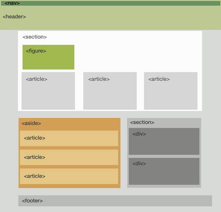Image resolution: width=221 pixels, height=212 pixels.
Task: Click the upper dark gray div block
Action: point(164,141)
